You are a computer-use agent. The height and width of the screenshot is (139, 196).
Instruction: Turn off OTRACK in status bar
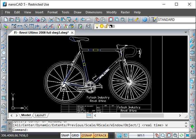pyautogui.click(x=101, y=135)
